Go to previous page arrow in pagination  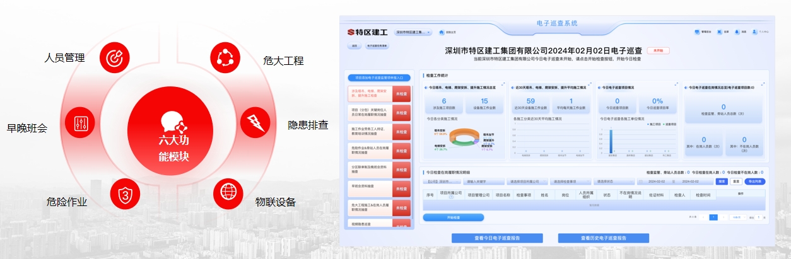(x=702, y=217)
